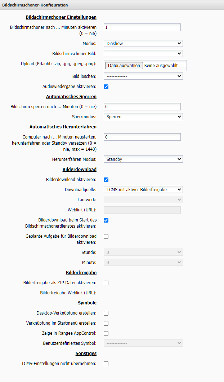Enable Geplante Aufgabe für Bilderdownload checkbox
Viewport: 224px width, 382px height.
106,237
